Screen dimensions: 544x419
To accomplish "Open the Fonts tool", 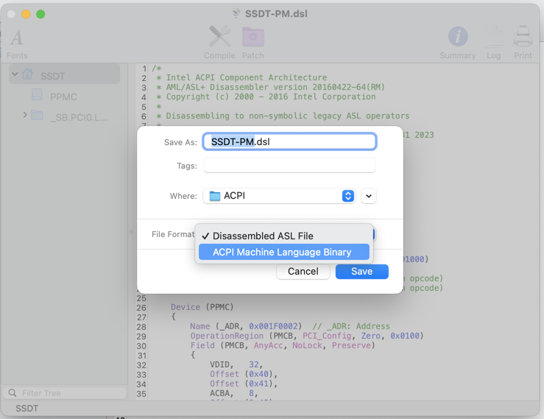I will 17,43.
